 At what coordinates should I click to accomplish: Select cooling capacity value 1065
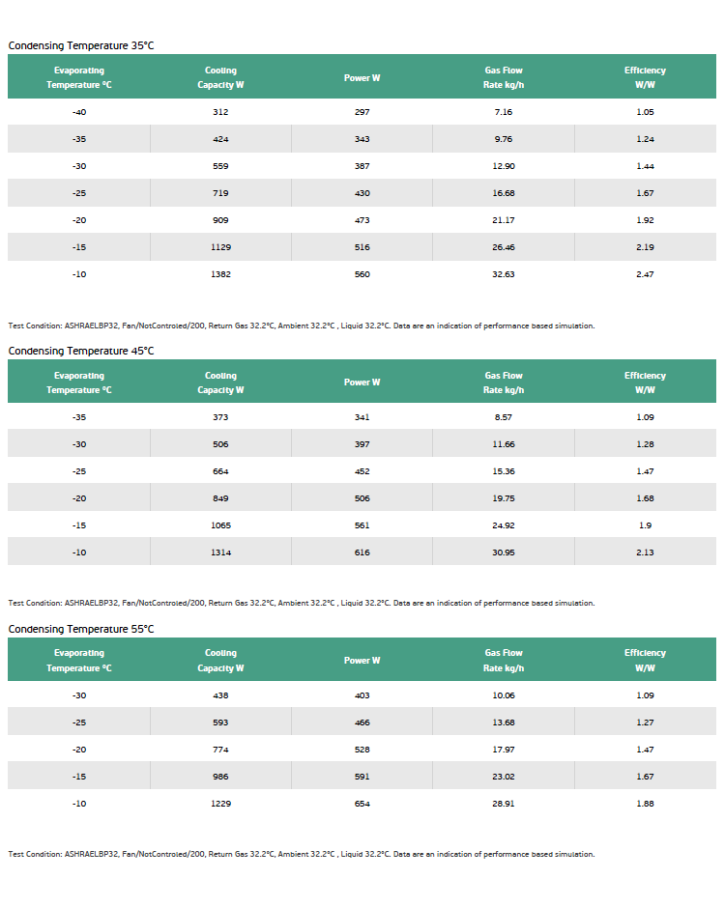pyautogui.click(x=220, y=525)
